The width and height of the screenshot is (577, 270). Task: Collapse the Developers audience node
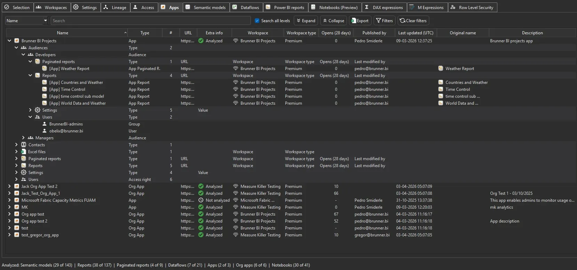click(23, 55)
